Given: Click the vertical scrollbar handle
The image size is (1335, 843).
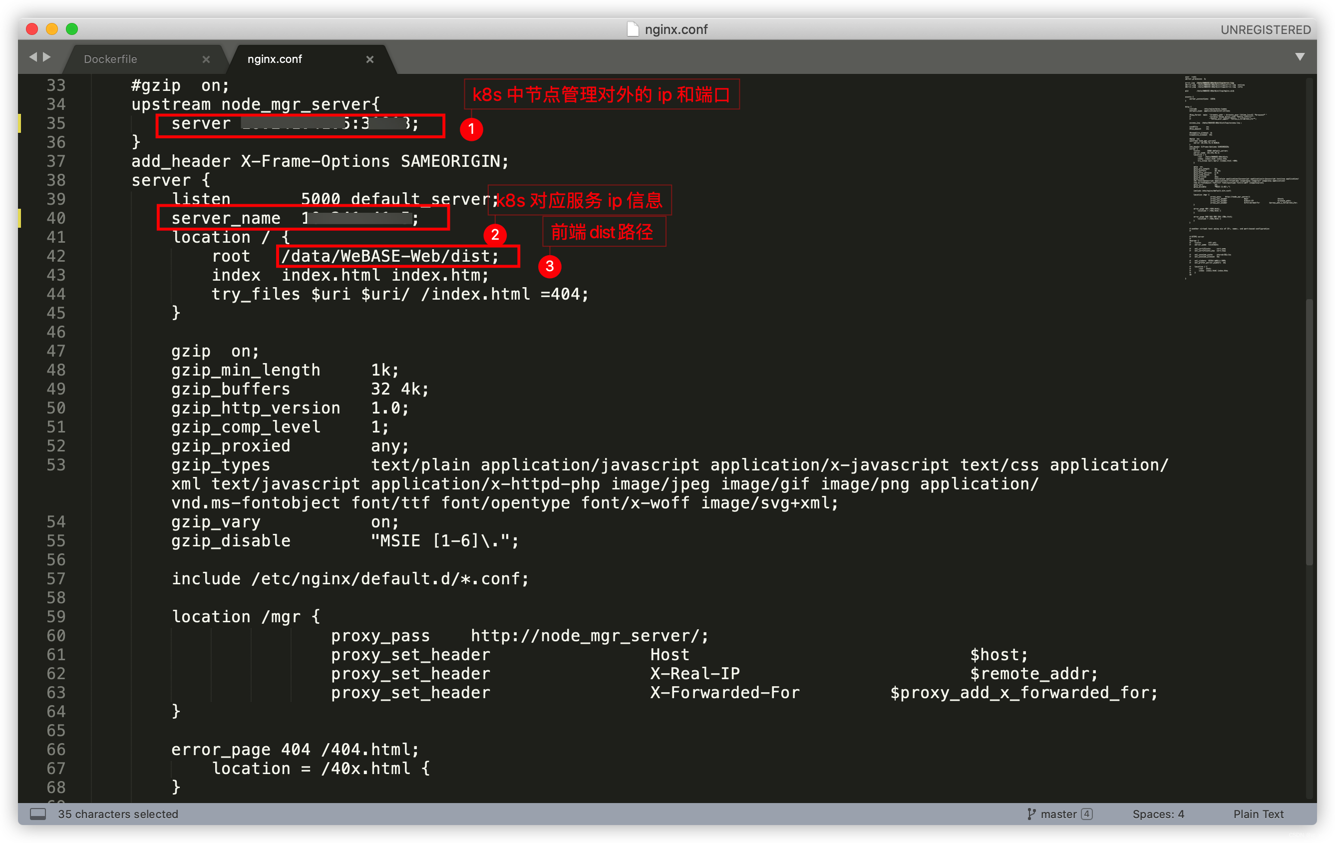Looking at the screenshot, I should point(1310,432).
